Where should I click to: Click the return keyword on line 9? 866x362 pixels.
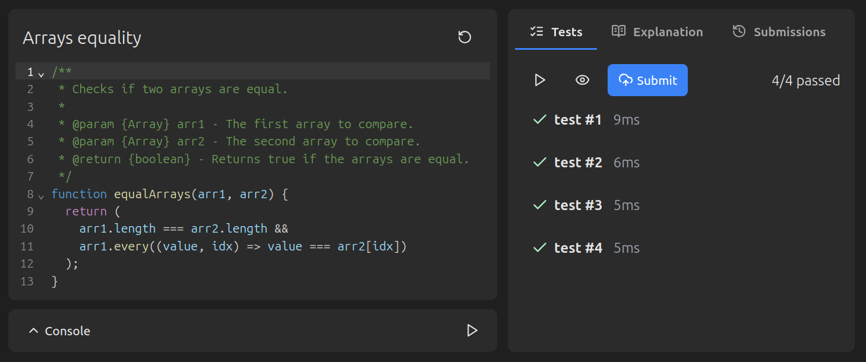pyautogui.click(x=86, y=211)
